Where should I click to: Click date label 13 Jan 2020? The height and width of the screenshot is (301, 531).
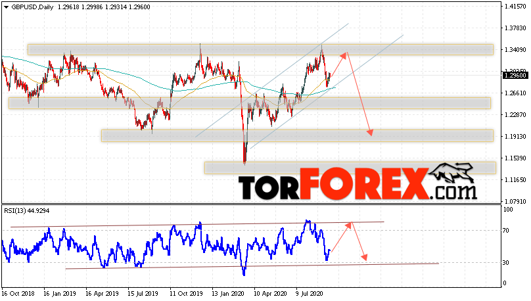click(x=228, y=293)
